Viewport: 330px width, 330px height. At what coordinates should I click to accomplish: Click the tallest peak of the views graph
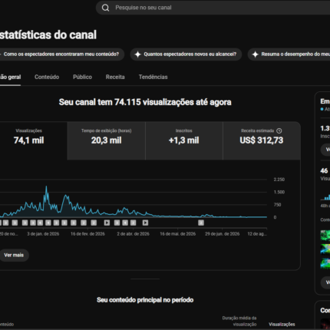pos(46,186)
